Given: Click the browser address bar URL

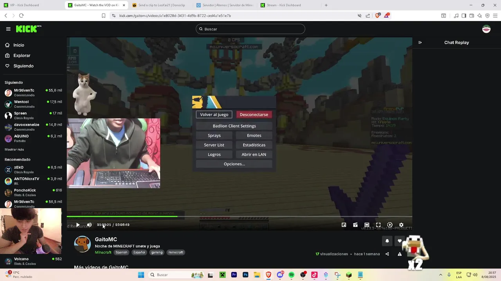Looking at the screenshot, I should [175, 16].
